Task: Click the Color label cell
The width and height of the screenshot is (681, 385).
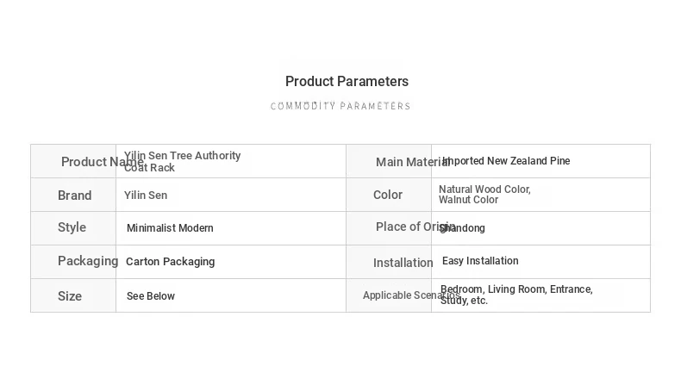Action: (388, 195)
